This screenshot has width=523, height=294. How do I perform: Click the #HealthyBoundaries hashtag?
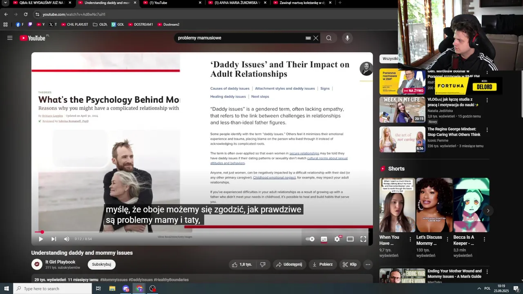coord(171,280)
